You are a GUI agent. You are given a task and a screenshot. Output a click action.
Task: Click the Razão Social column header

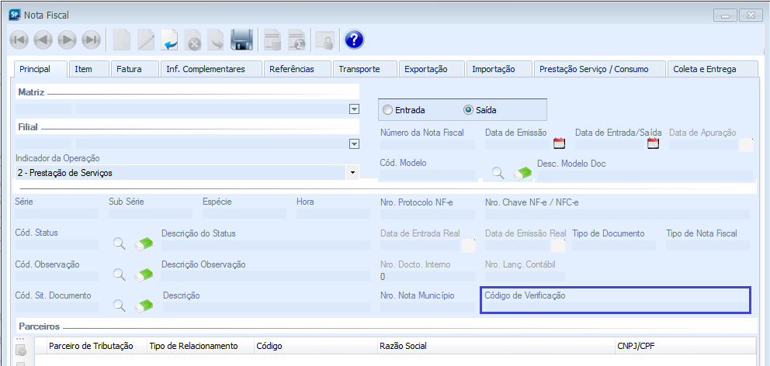point(403,346)
